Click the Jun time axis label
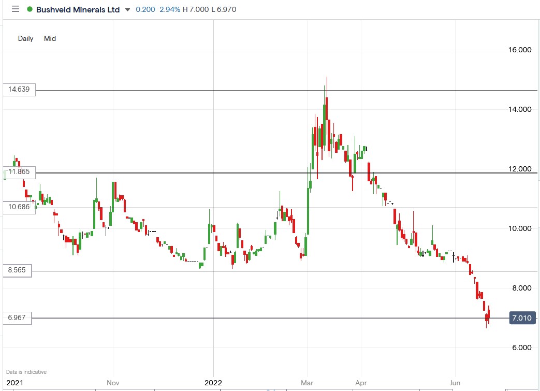This screenshot has width=540, height=391. (x=455, y=383)
